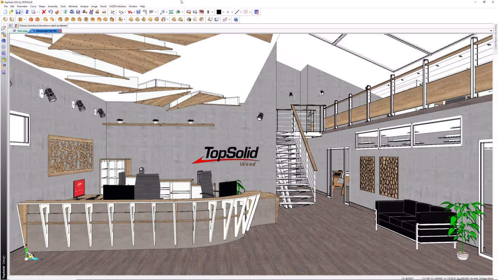The width and height of the screenshot is (498, 280).
Task: Open the Help menu
Action: 142,6
